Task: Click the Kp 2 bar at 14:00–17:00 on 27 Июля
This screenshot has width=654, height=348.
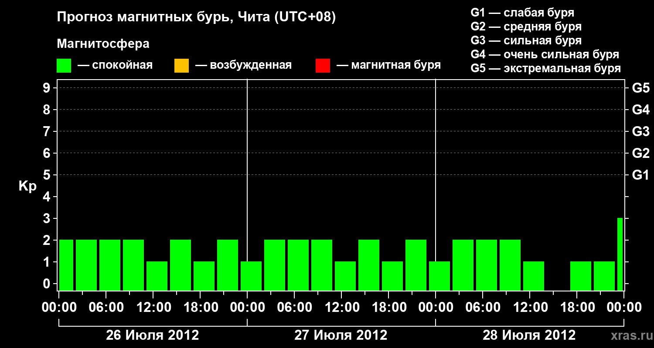Action: click(x=369, y=265)
